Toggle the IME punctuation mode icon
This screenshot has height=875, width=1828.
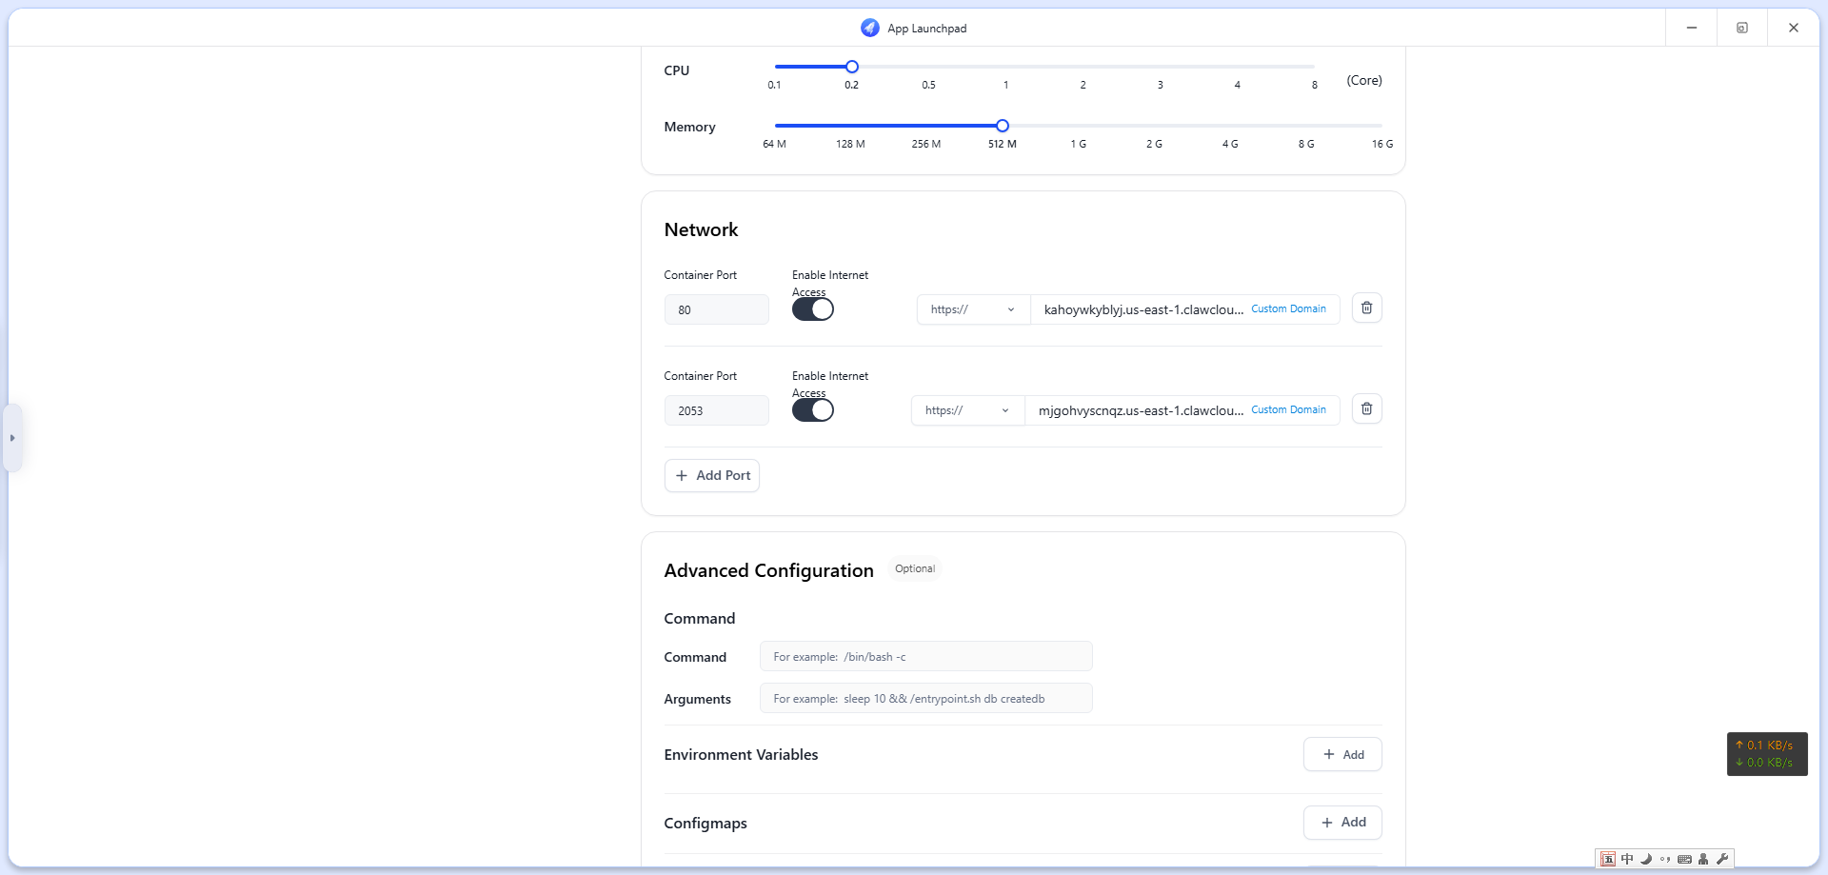pos(1665,859)
